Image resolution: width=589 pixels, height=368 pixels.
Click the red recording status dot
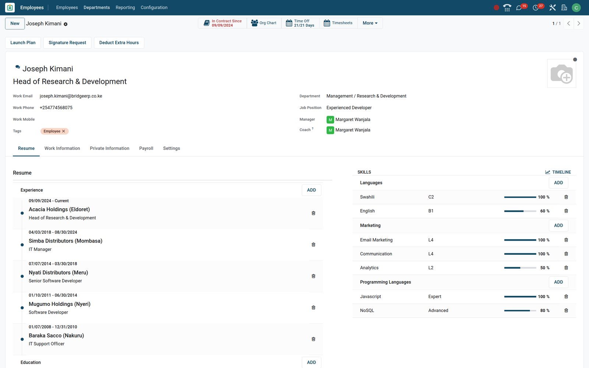click(x=496, y=7)
